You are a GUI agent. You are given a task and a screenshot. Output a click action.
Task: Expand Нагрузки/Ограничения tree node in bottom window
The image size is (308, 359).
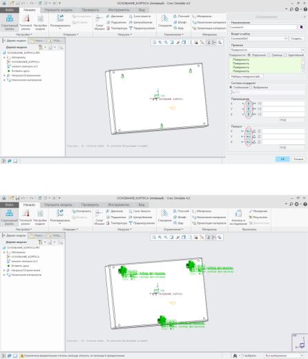4,270
